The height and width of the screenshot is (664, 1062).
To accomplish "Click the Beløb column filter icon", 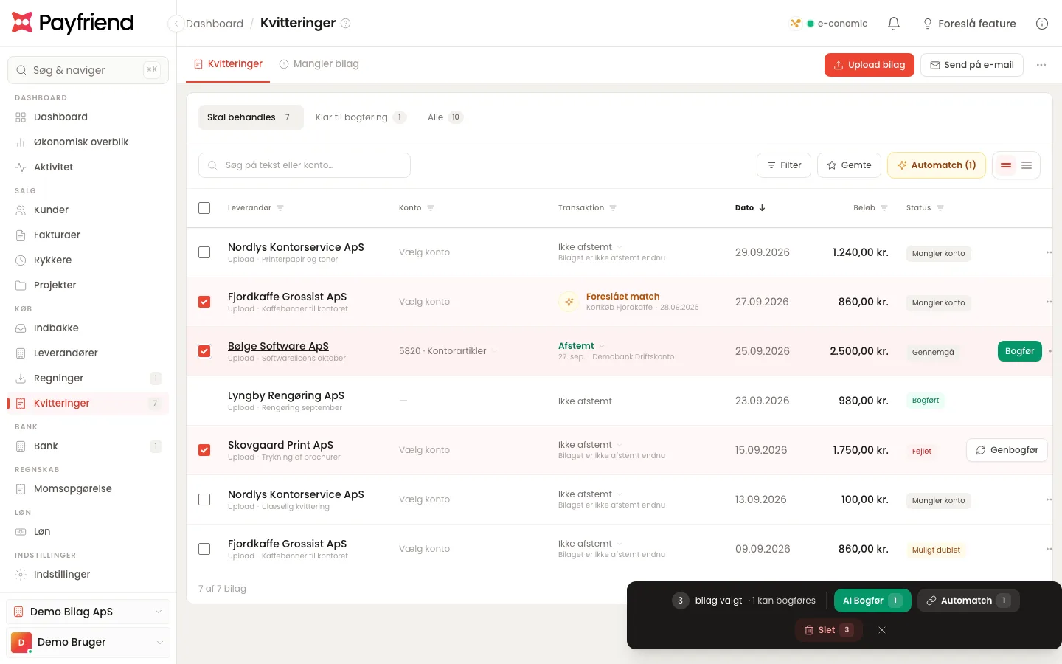I will 884,208.
